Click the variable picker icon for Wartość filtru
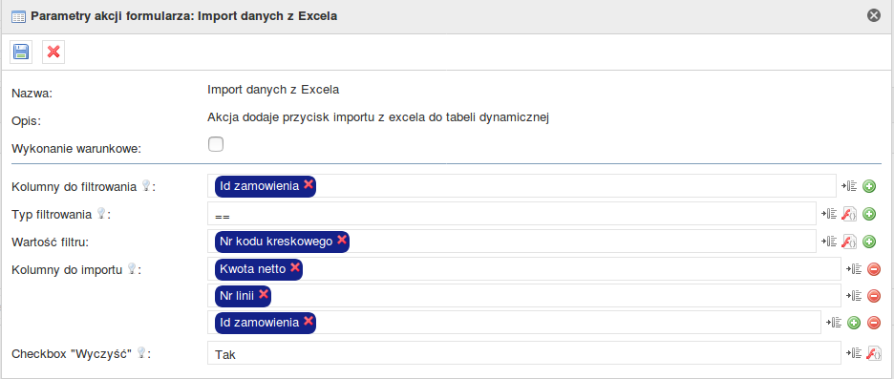This screenshot has width=894, height=379. 829,242
